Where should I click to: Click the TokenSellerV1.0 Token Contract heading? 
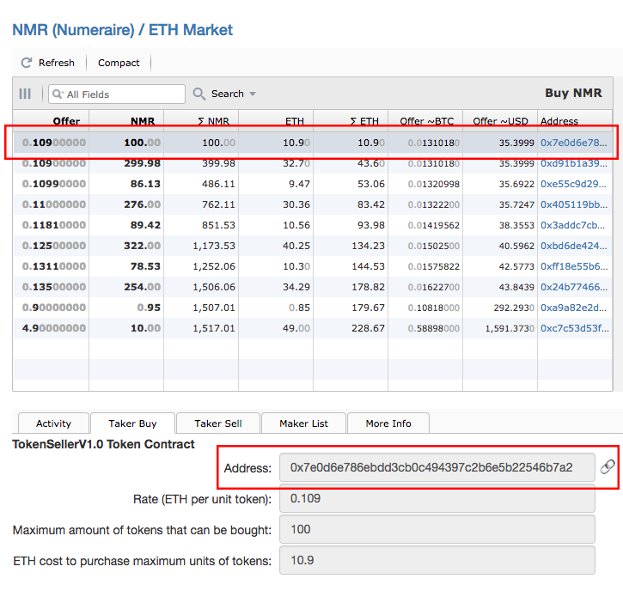pos(103,444)
